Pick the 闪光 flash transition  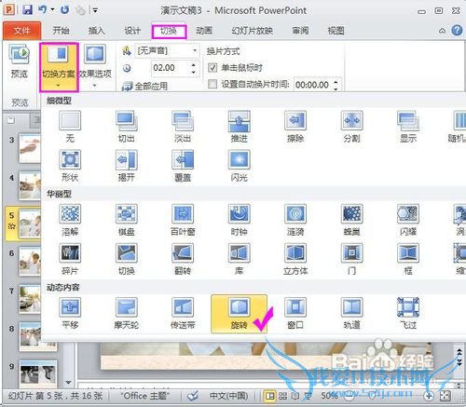240,166
